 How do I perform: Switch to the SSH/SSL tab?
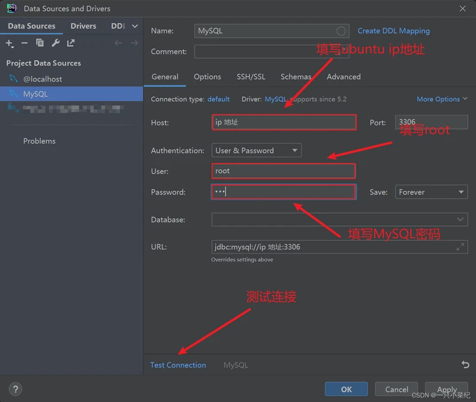pos(250,77)
